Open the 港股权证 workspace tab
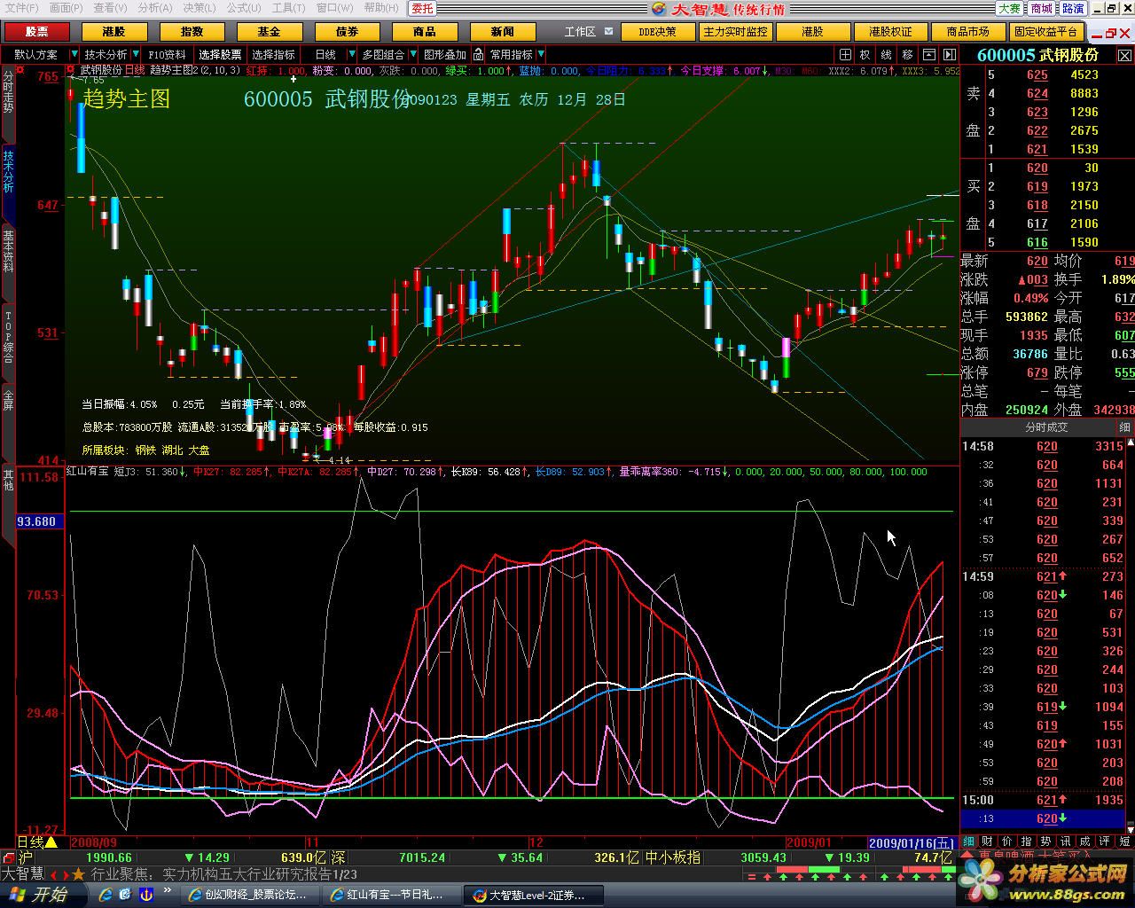This screenshot has width=1135, height=908. [890, 31]
